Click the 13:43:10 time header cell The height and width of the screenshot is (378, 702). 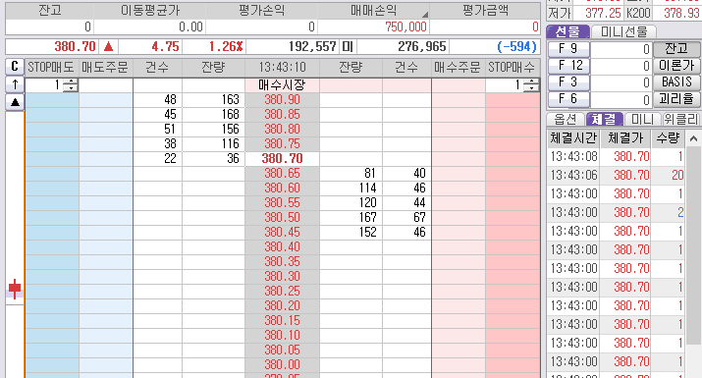tap(282, 67)
